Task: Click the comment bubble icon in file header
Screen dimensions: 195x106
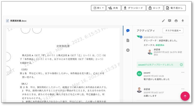Action: (x=170, y=21)
